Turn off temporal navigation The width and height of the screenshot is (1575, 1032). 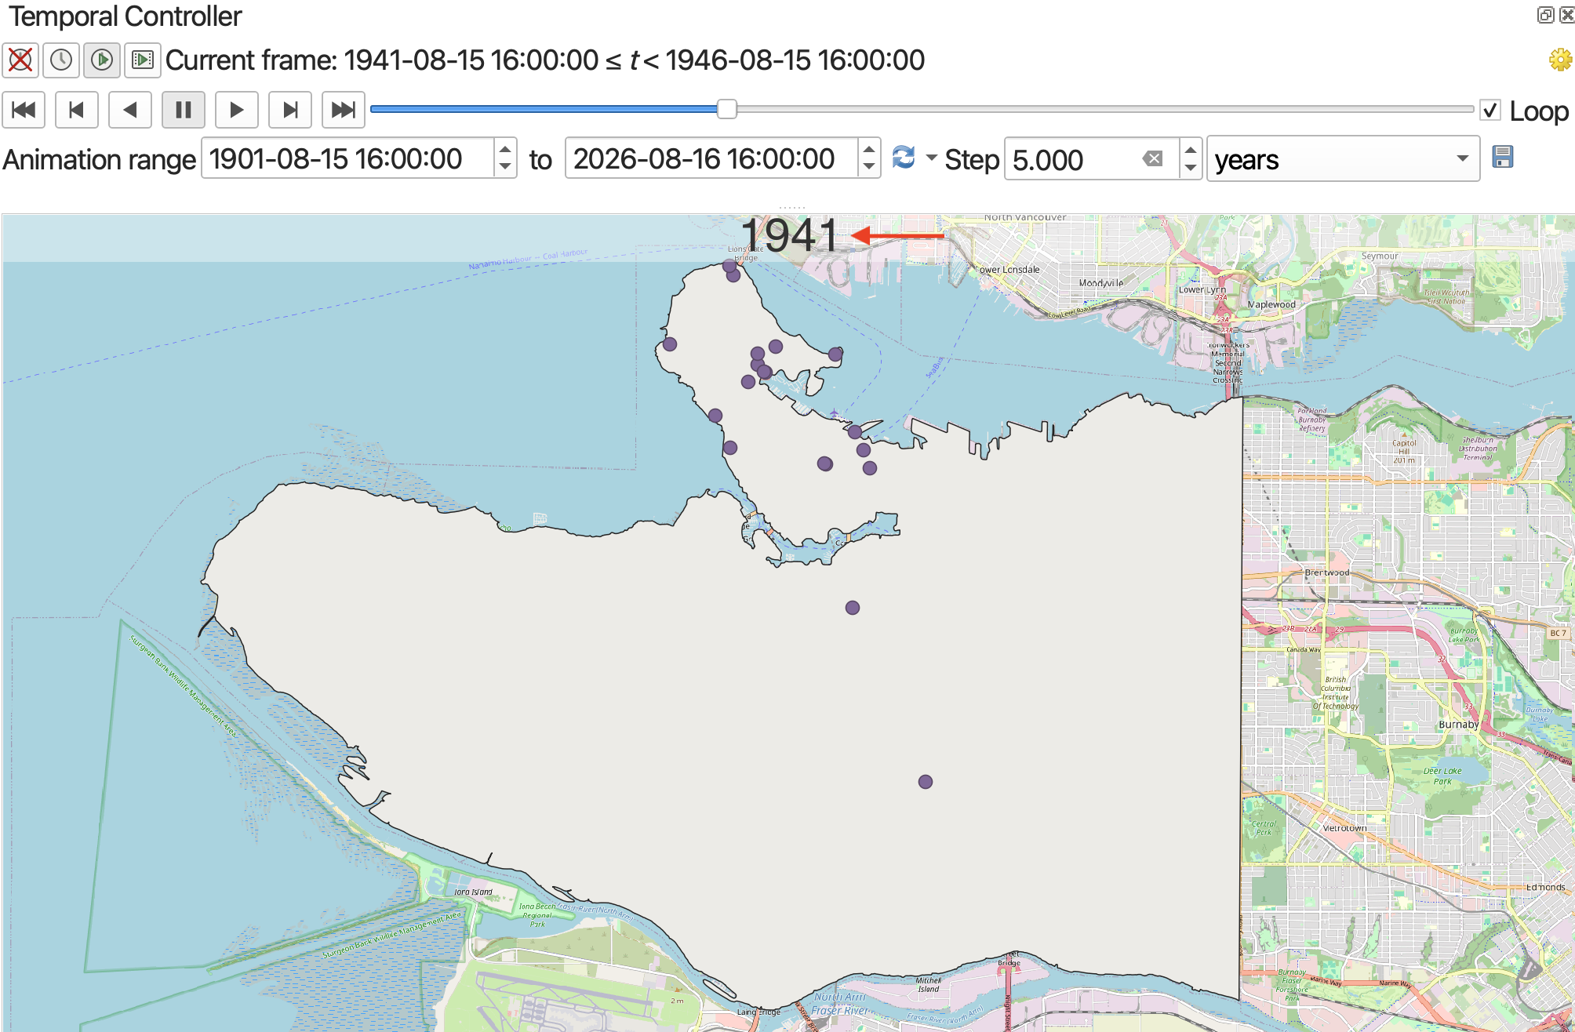pyautogui.click(x=20, y=60)
